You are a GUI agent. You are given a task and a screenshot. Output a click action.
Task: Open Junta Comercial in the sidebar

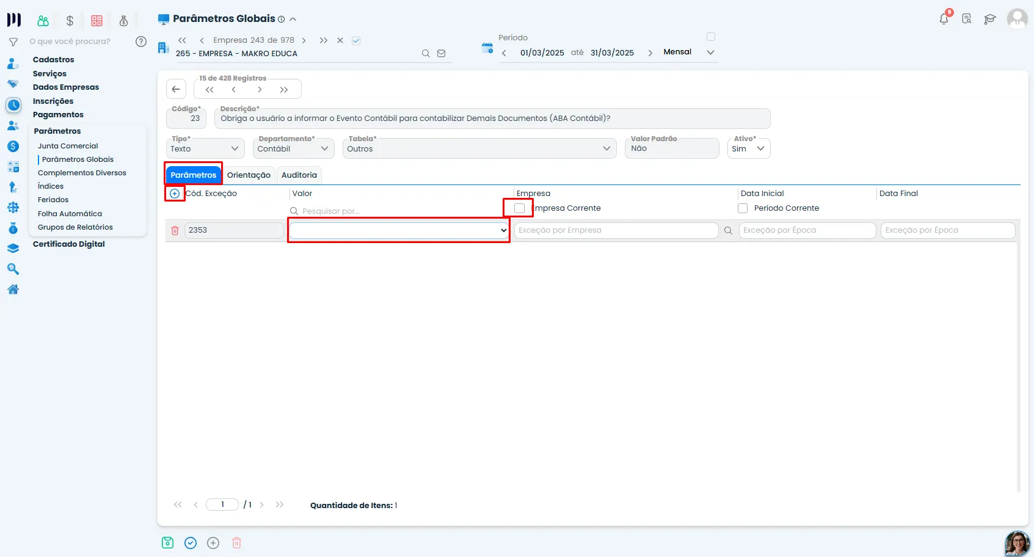[x=68, y=146]
